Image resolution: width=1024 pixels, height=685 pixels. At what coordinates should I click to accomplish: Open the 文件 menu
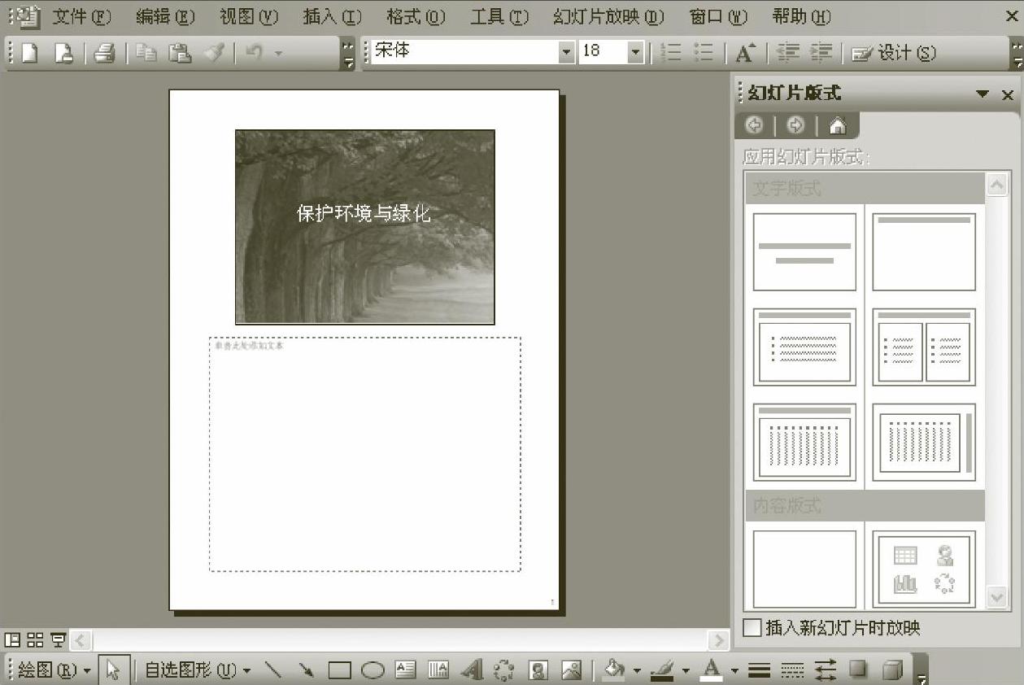81,16
